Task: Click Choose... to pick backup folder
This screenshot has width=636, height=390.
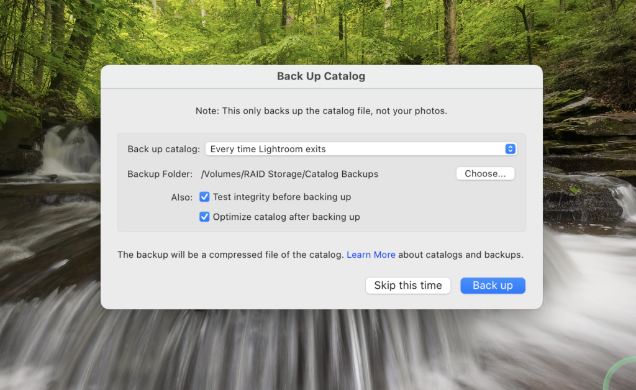Action: [x=485, y=173]
